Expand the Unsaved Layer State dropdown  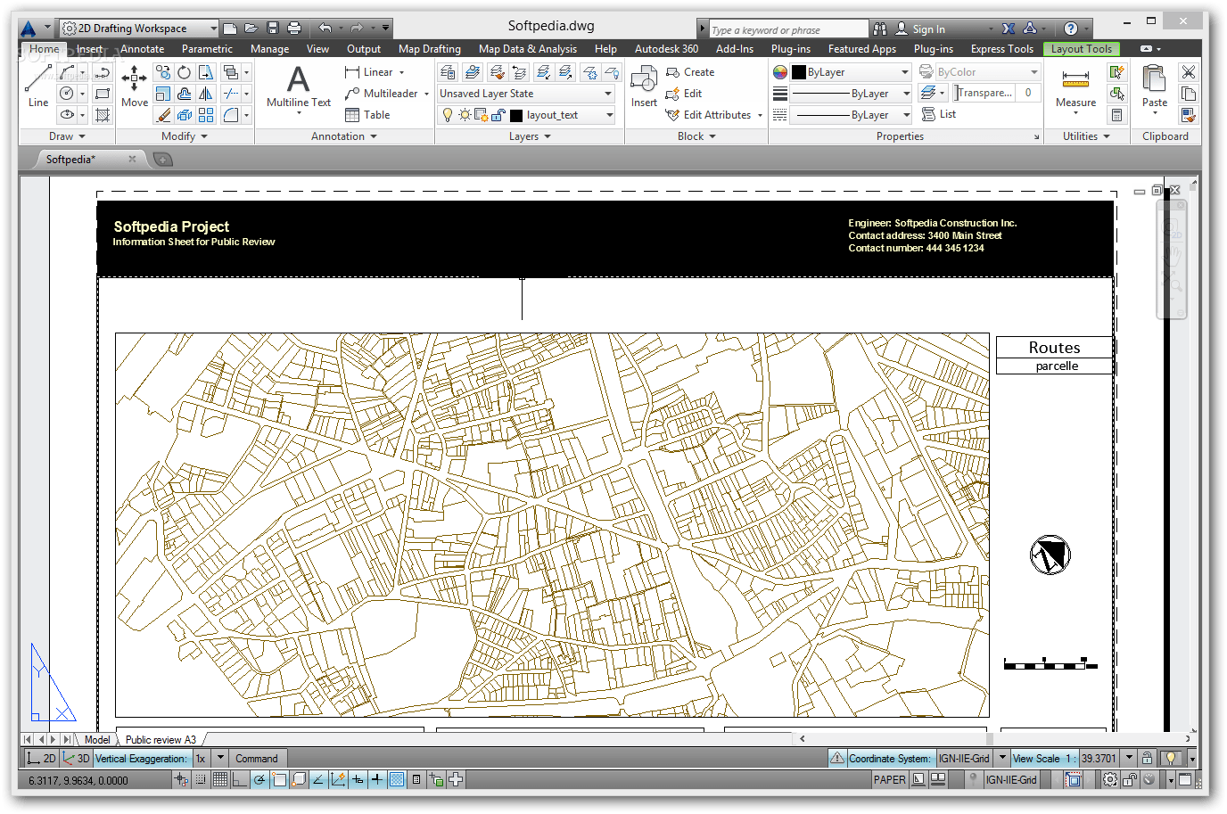pyautogui.click(x=525, y=94)
